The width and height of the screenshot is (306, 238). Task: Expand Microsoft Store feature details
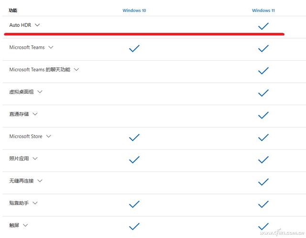click(49, 136)
